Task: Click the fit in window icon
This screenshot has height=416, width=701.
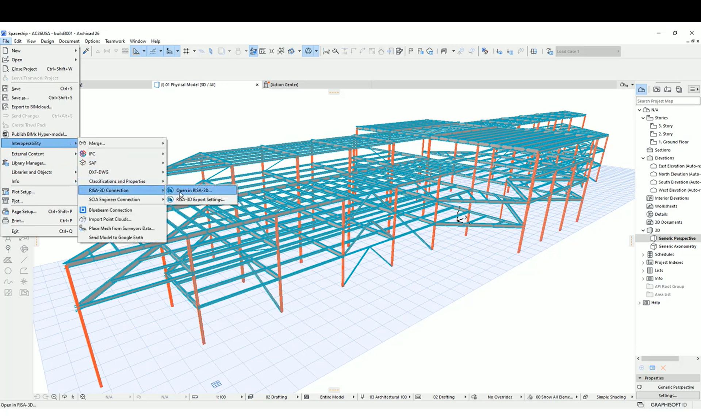Action: tap(83, 397)
